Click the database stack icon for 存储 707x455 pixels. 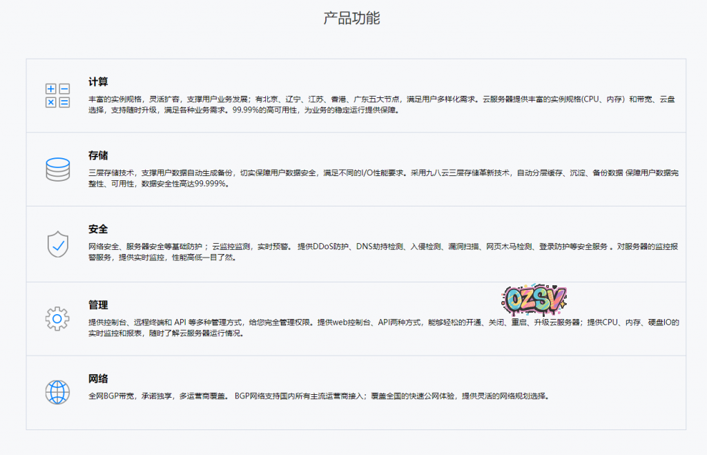tap(57, 169)
